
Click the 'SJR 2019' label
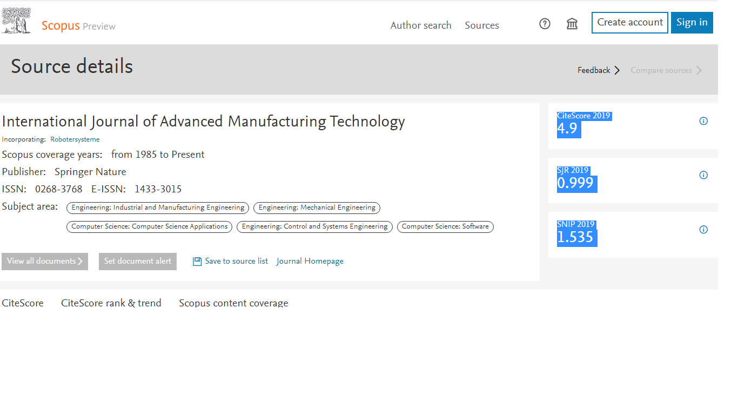(573, 170)
